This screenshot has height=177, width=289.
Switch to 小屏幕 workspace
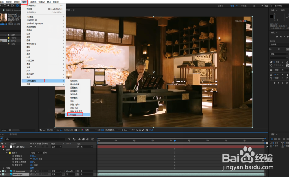tap(243, 6)
